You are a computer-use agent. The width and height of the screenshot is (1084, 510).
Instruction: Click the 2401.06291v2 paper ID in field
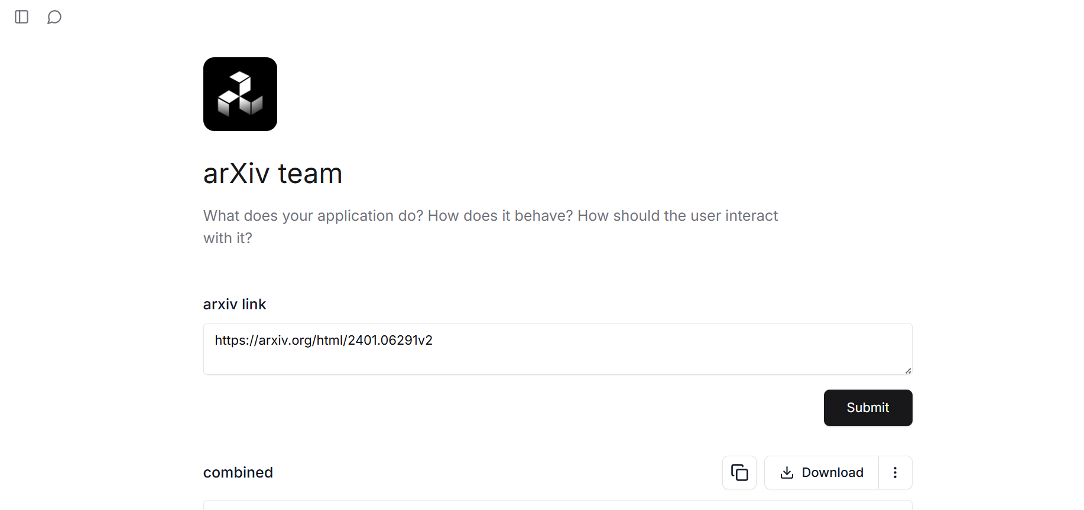click(390, 340)
